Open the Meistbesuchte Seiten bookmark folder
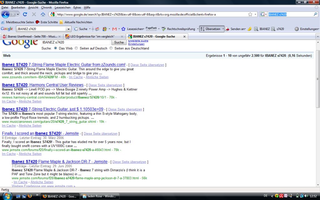This screenshot has height=200, width=320. (x=17, y=22)
